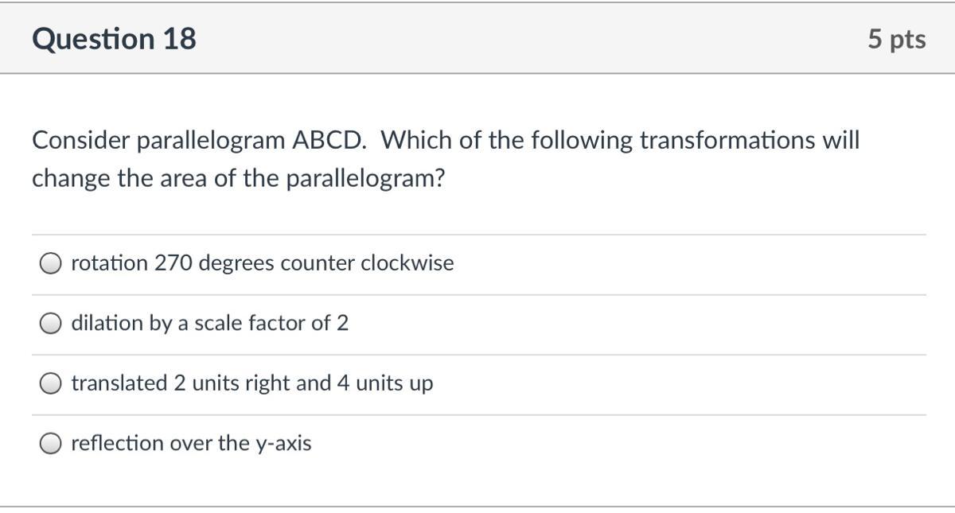Click the gray question header bar
Viewport: 955px width, 513px height.
tap(477, 39)
